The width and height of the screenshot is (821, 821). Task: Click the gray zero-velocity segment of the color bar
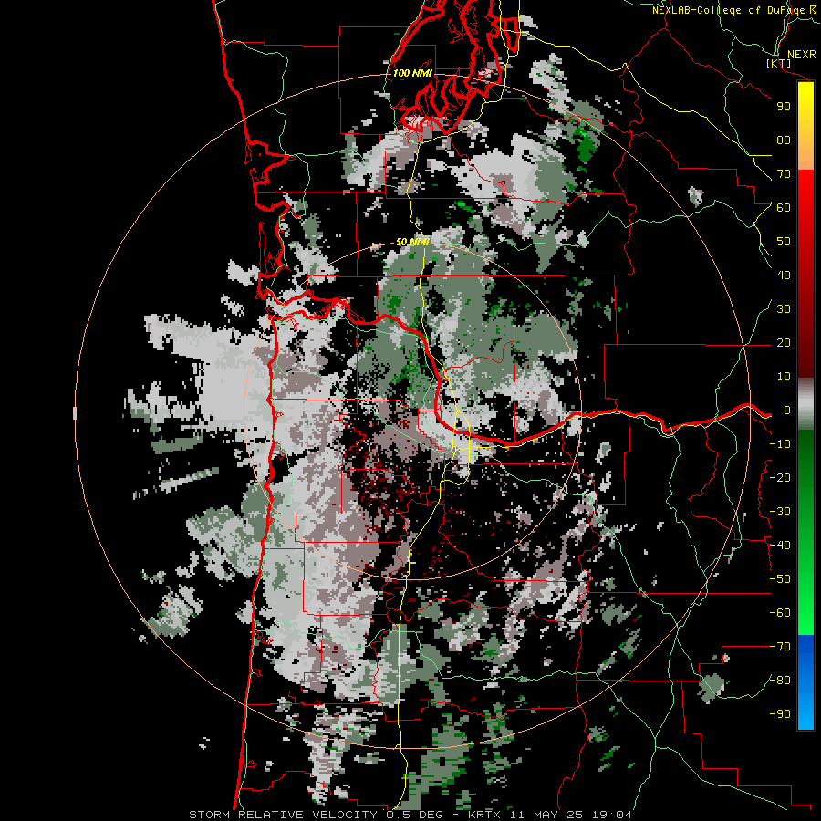click(x=805, y=404)
